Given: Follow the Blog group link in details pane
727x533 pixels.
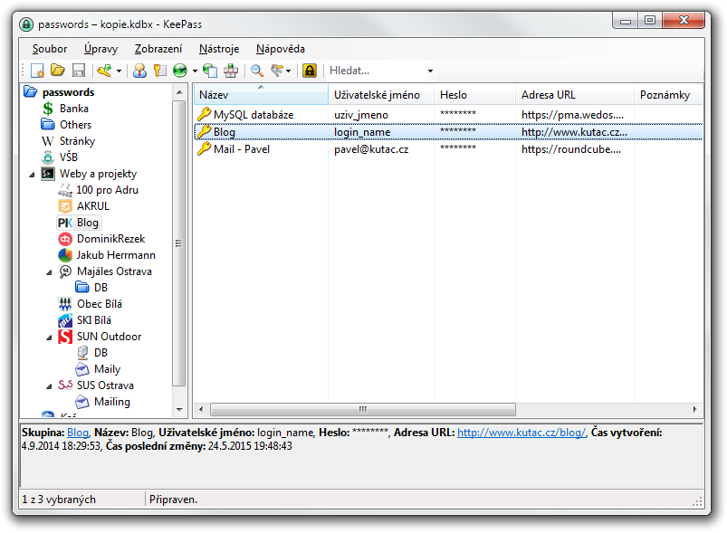Looking at the screenshot, I should point(78,433).
